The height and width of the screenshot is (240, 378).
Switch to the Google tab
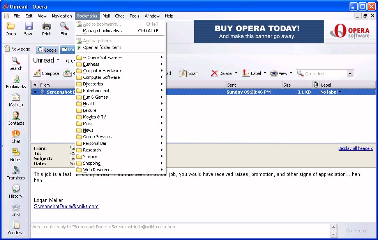47,50
